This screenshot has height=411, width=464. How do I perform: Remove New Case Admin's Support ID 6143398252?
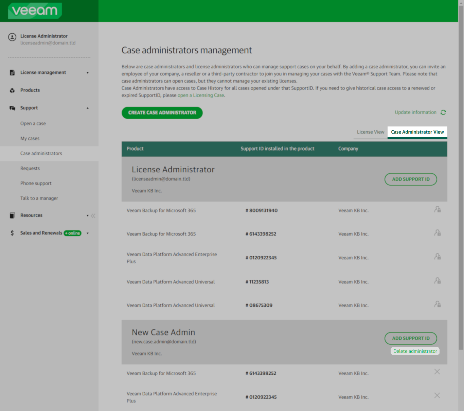[x=437, y=372]
